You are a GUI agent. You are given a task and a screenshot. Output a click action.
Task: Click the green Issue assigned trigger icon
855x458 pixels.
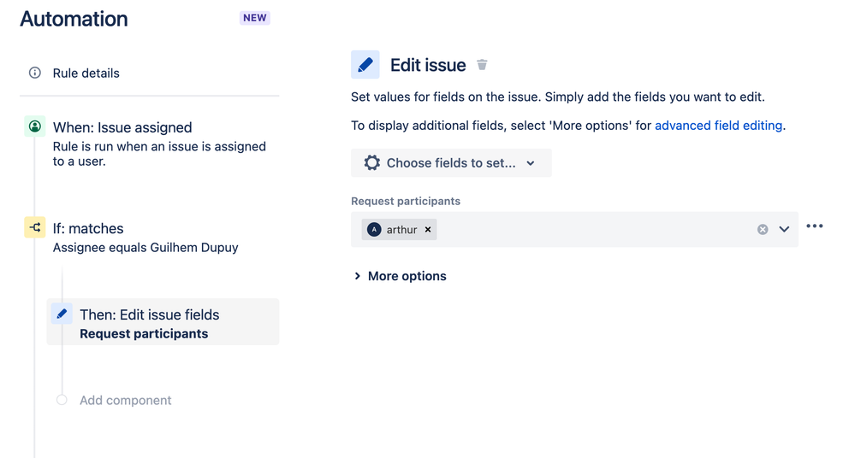coord(35,126)
